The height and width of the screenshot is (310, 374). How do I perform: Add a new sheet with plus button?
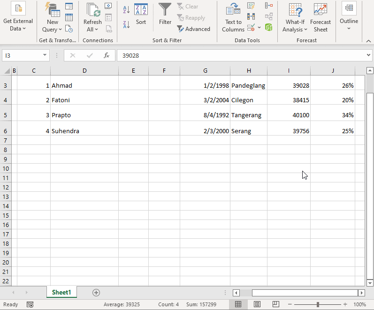click(96, 292)
